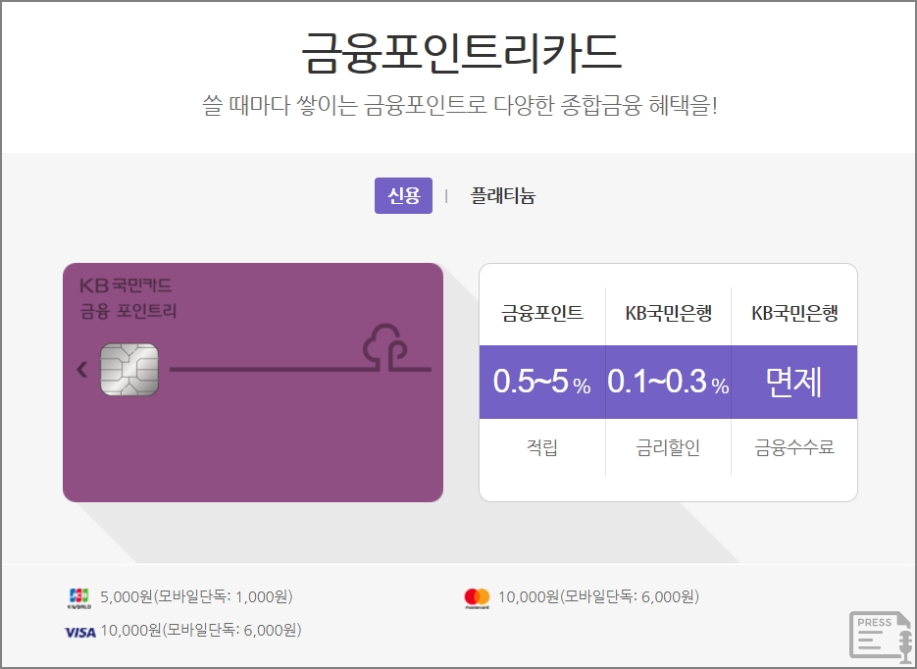Click the 금리할인 label

pos(668,447)
